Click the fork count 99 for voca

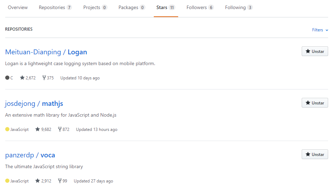63,181
